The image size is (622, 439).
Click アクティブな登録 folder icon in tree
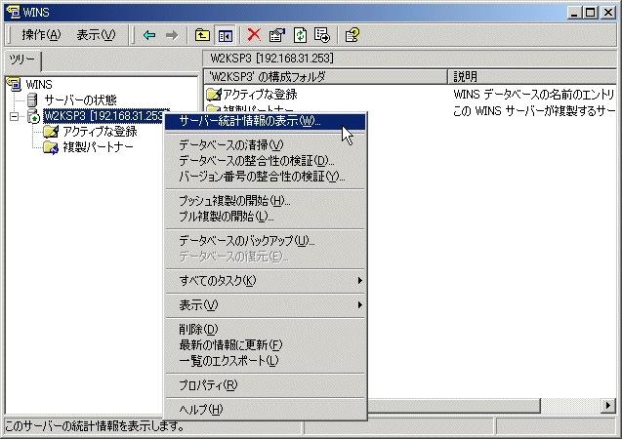point(51,131)
